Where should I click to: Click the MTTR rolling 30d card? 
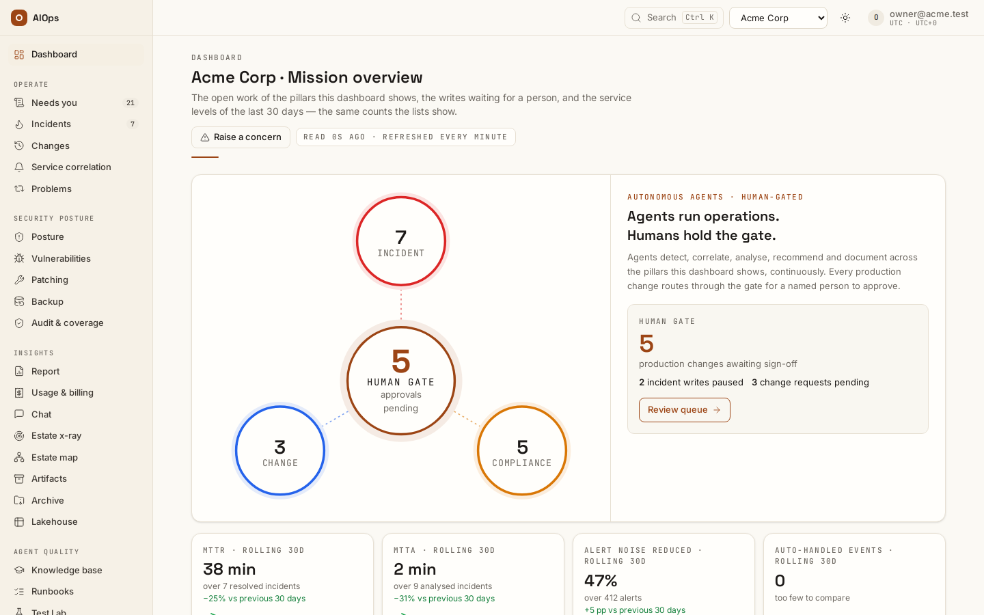[x=282, y=574]
